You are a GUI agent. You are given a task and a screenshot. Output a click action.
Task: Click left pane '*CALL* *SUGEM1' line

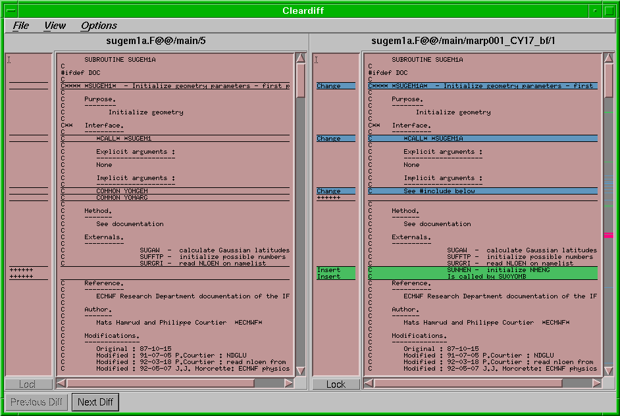175,139
